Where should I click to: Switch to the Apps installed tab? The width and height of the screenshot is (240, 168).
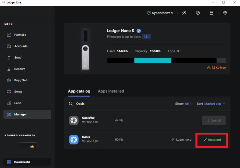[x=111, y=91]
